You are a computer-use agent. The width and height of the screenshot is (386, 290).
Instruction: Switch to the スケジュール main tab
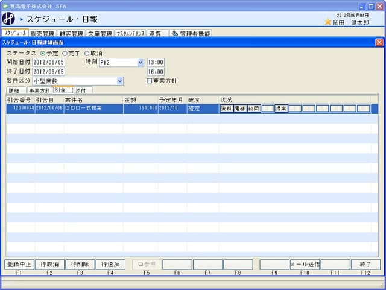[x=15, y=33]
